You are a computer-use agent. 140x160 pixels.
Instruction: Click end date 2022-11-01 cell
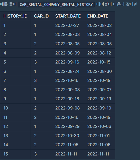tap(100, 136)
